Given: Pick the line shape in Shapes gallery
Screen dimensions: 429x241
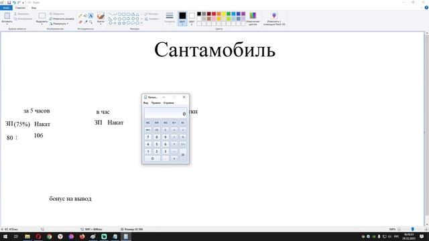Looking at the screenshot, I should point(110,14).
